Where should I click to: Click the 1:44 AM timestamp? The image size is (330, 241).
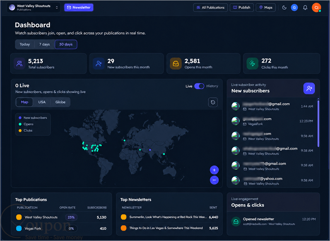[307, 106]
